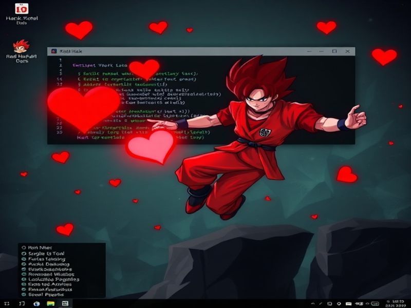Screen dimensions: 411x308
Task: Open the clock and date in the taskbar
Action: [396, 304]
